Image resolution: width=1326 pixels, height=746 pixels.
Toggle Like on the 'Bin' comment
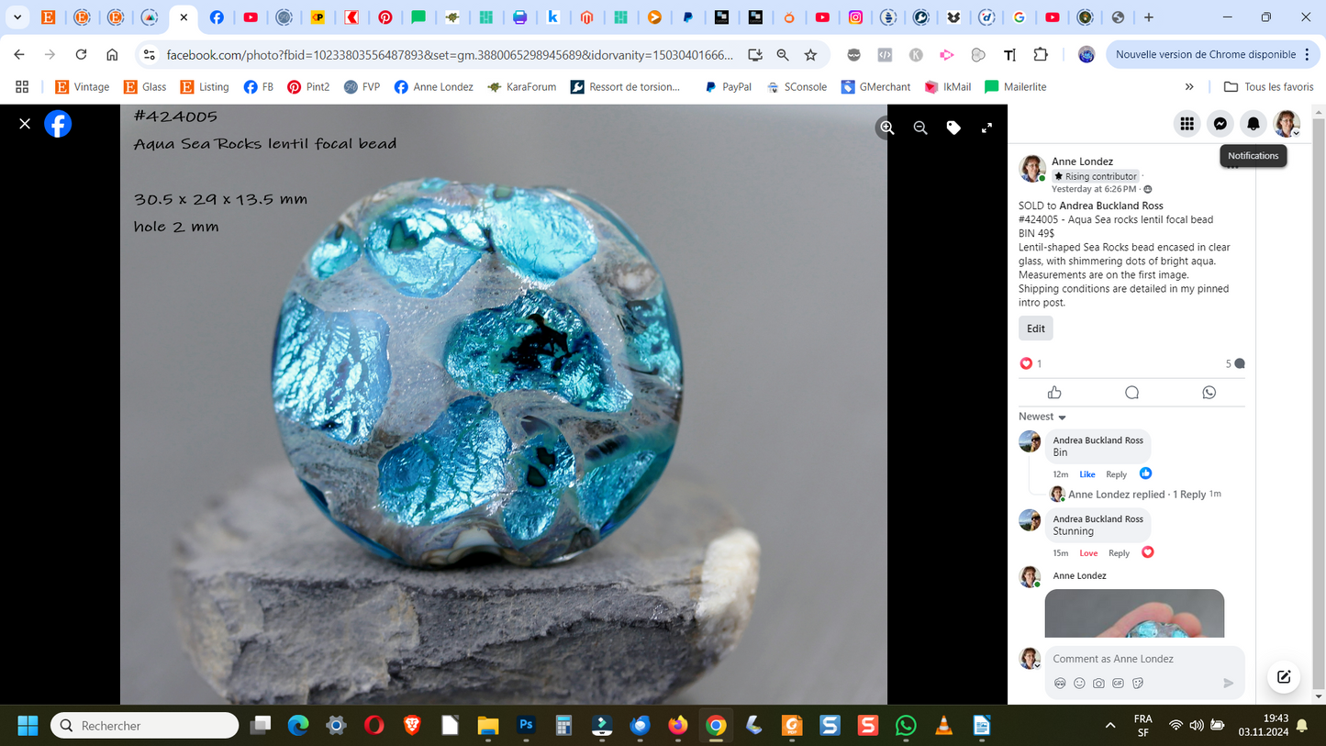[1087, 474]
